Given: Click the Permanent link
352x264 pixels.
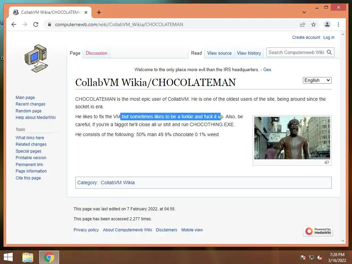Looking at the screenshot, I should (x=29, y=165).
